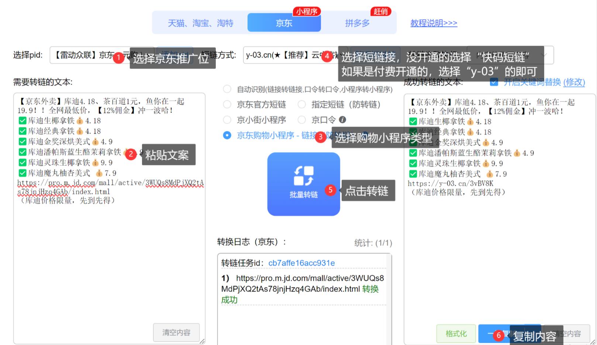Click the info icon beside 京口令
Viewport: 597px width, 345px height.
pos(342,120)
